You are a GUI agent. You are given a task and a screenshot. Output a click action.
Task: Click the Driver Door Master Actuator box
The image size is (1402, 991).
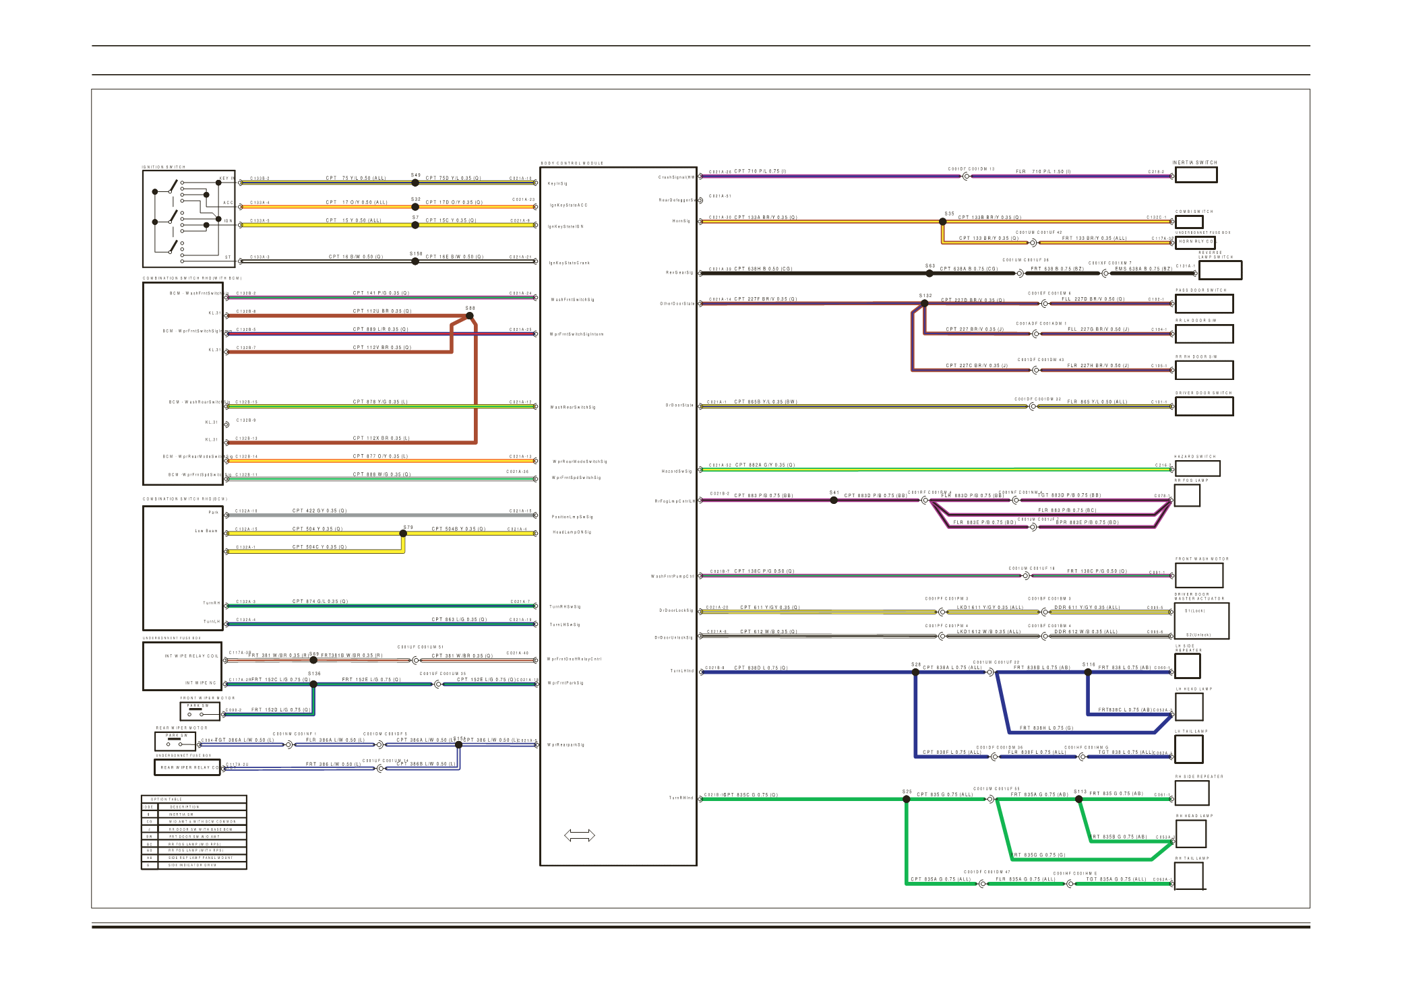click(1202, 620)
